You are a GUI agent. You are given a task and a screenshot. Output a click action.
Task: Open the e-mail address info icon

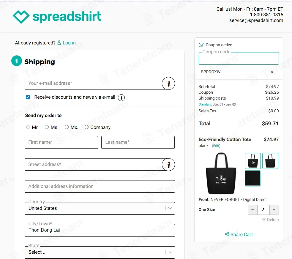coord(168,84)
